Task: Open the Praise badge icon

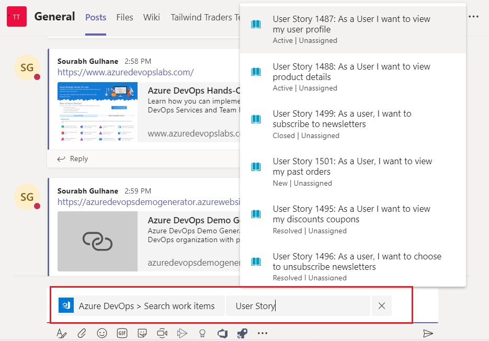Action: coord(202,334)
